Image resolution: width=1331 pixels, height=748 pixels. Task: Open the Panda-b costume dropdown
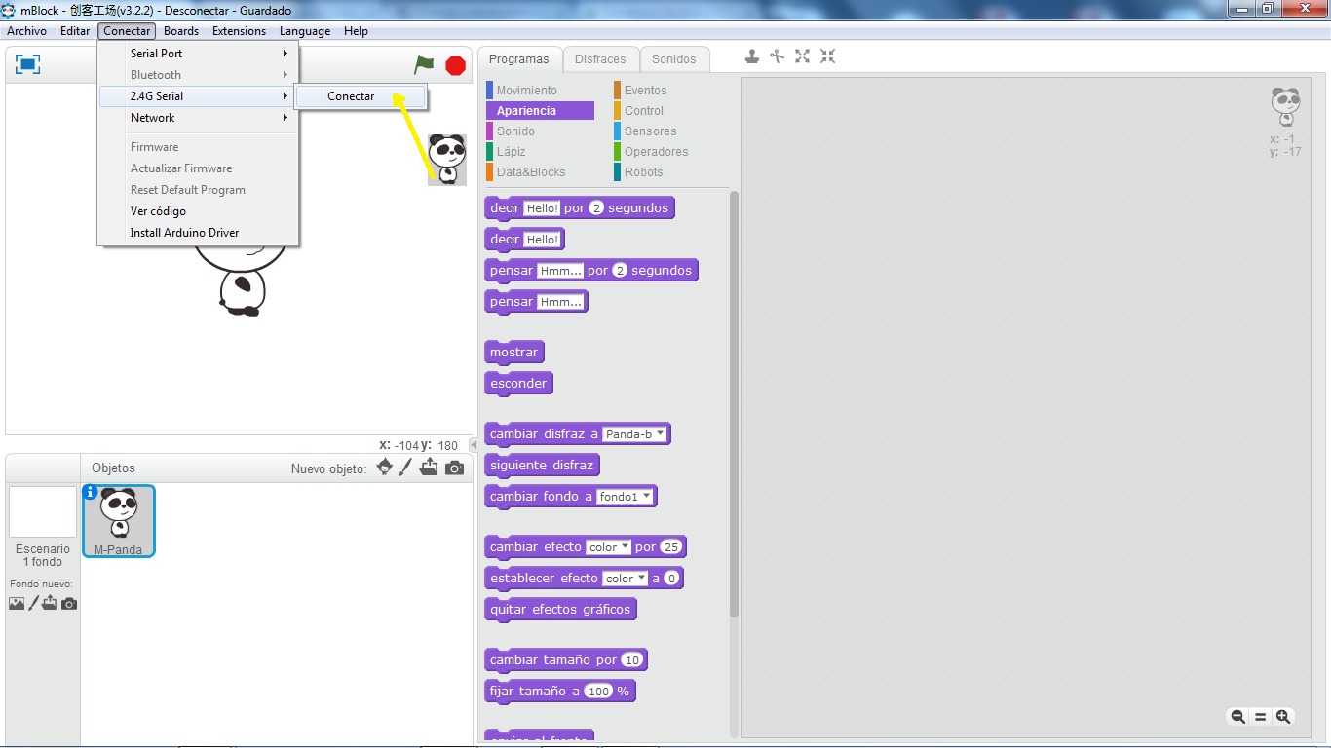(x=635, y=434)
